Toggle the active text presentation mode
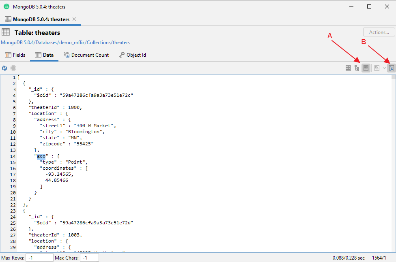The image size is (396, 262). click(366, 68)
